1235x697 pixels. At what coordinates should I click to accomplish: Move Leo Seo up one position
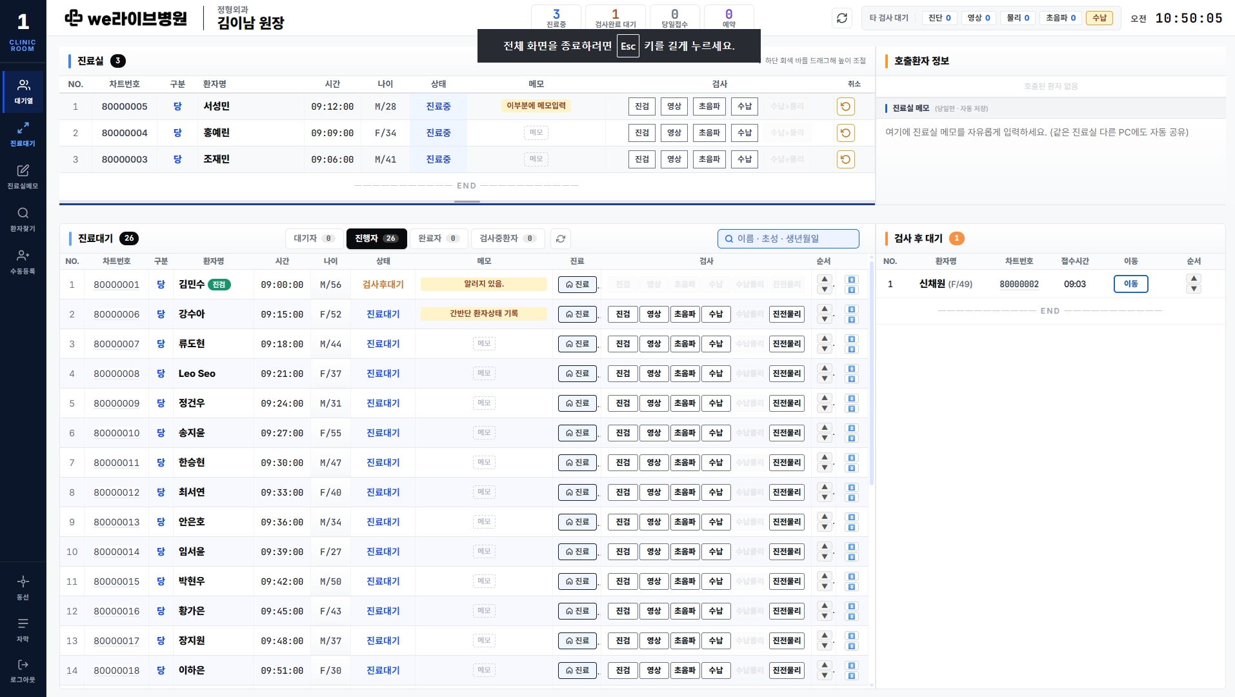click(x=825, y=369)
